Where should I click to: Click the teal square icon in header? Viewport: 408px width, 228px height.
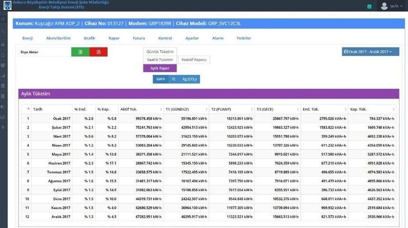click(x=369, y=6)
